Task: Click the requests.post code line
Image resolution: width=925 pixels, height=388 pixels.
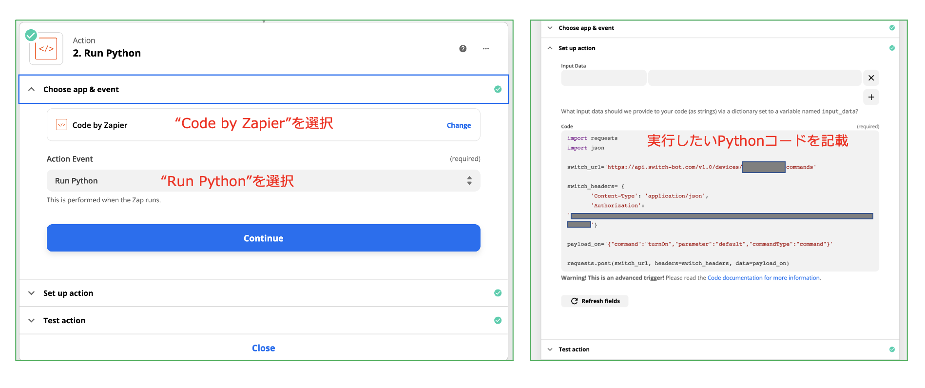Action: pos(678,263)
